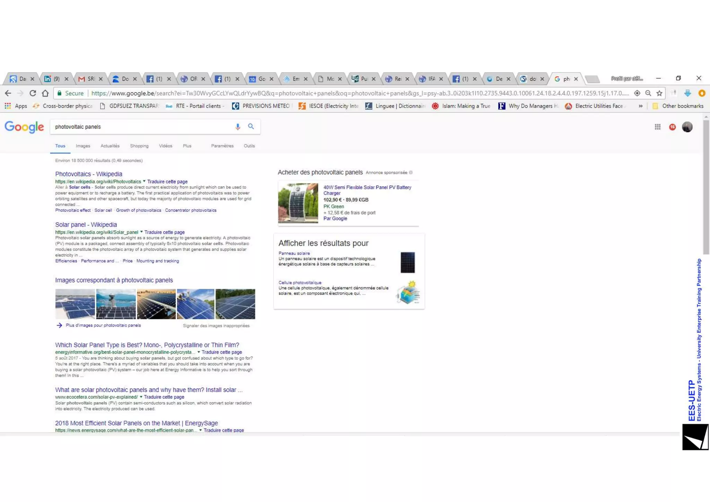
Task: Click the browser home icon
Action: point(45,93)
